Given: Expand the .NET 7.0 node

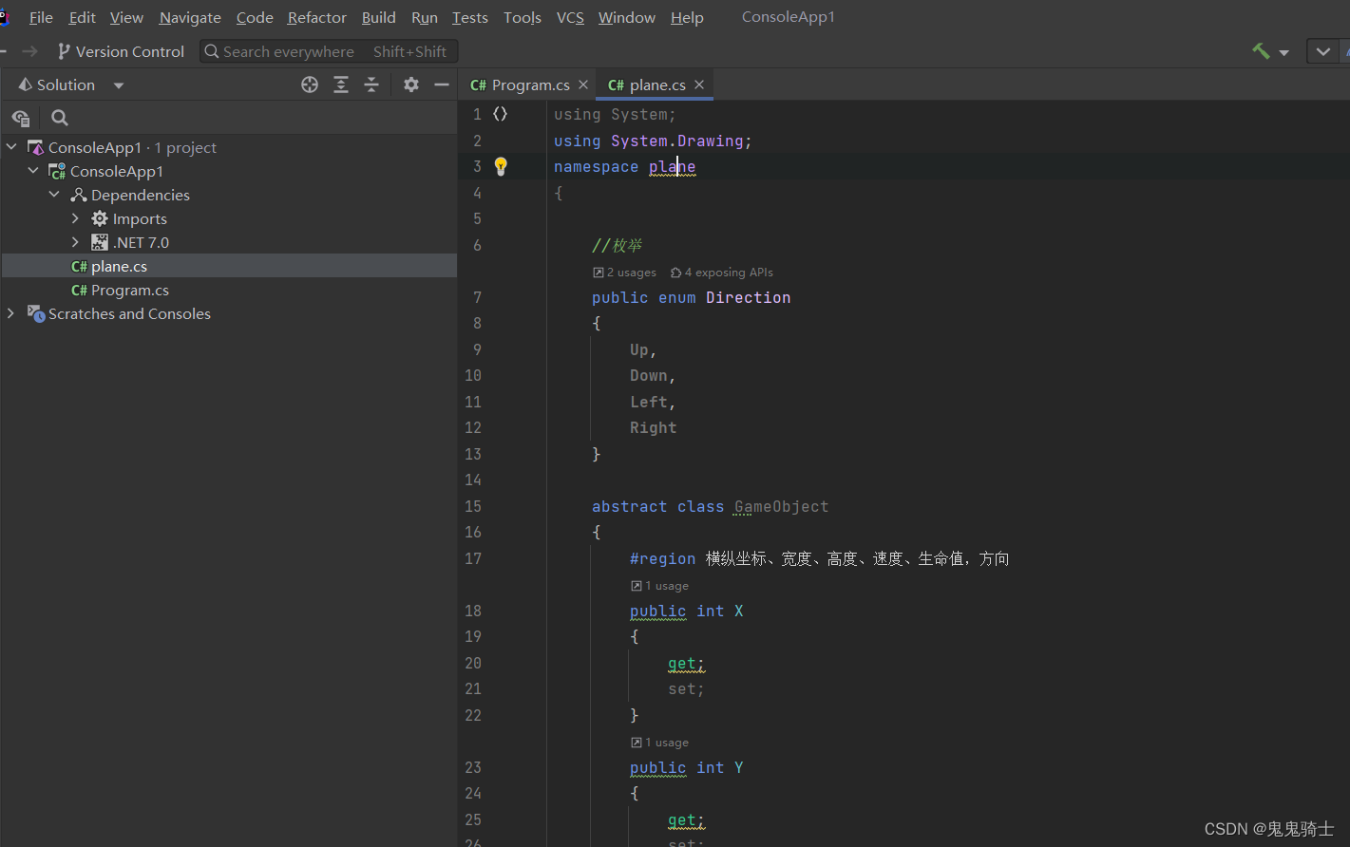Looking at the screenshot, I should coord(75,242).
